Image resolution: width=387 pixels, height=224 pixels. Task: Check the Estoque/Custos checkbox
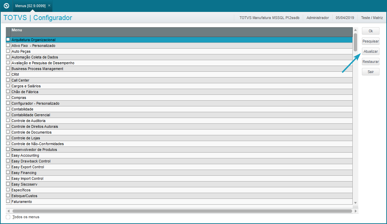point(8,195)
